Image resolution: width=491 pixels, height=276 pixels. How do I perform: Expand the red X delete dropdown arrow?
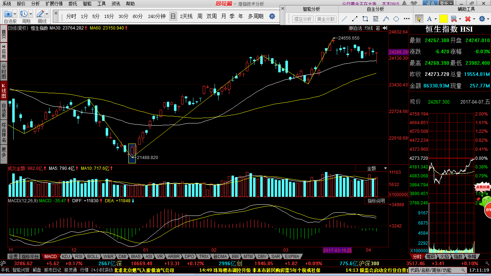click(474, 19)
